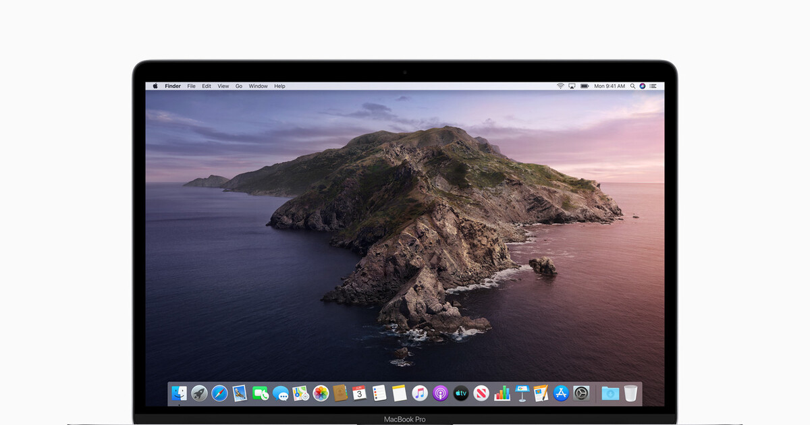The height and width of the screenshot is (425, 810).
Task: Open the Downloads folder in Dock
Action: tap(610, 393)
